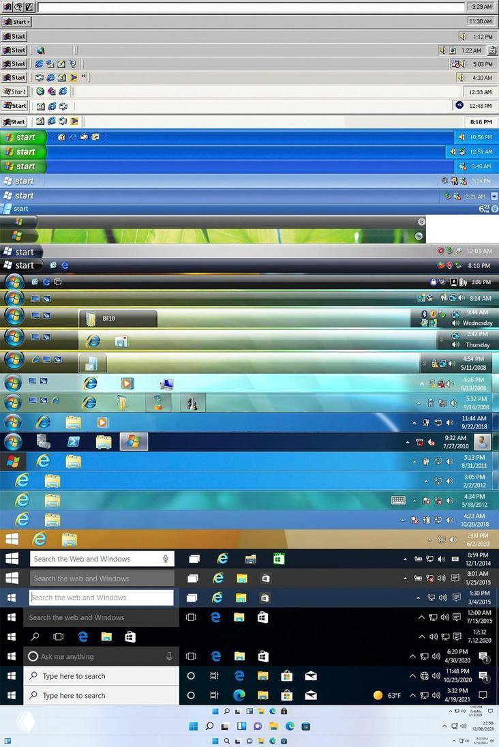Click the white 'Search the Web and Windows' box (8:59 PM)

click(x=102, y=559)
